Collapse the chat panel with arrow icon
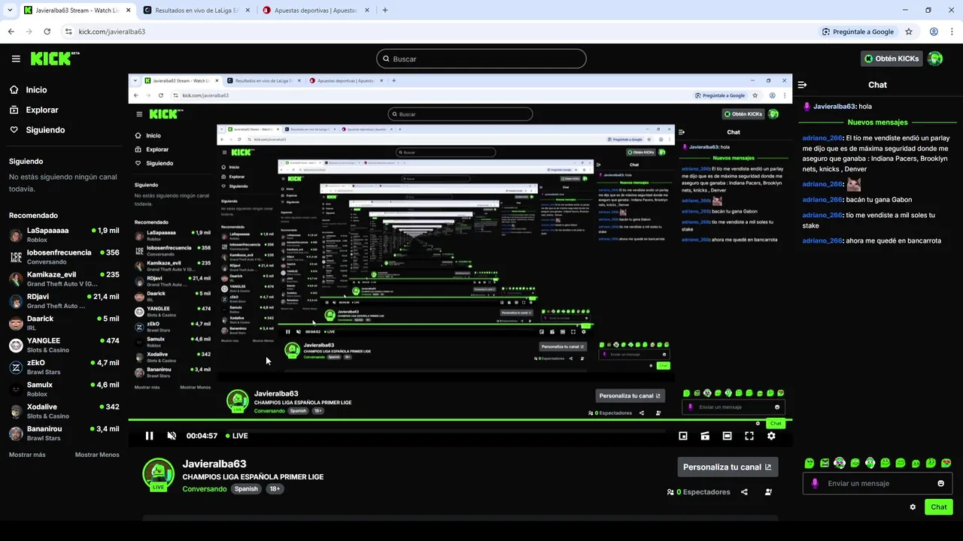963x541 pixels. [802, 85]
